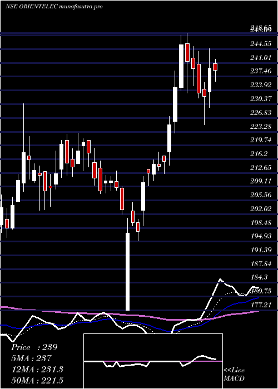
Task: Click the munafasutra.pro watermark text
Action: [x=81, y=7]
